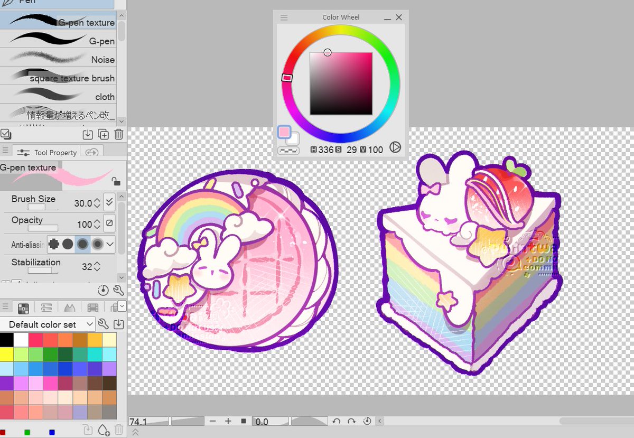Click the delete color trash icon
This screenshot has width=634, height=438.
click(x=119, y=430)
